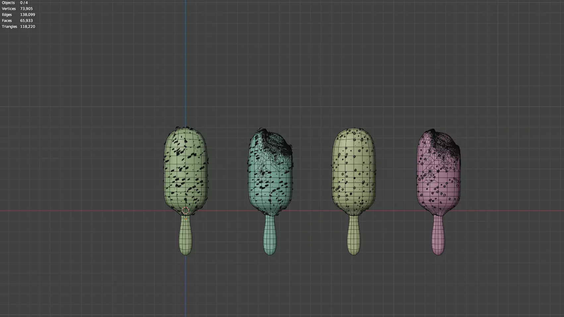Click the red-white 3D cursor circle
Screen dimensions: 564x317
click(x=185, y=211)
